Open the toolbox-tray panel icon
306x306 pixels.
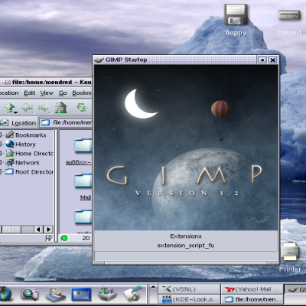pyautogui.click(x=107, y=293)
